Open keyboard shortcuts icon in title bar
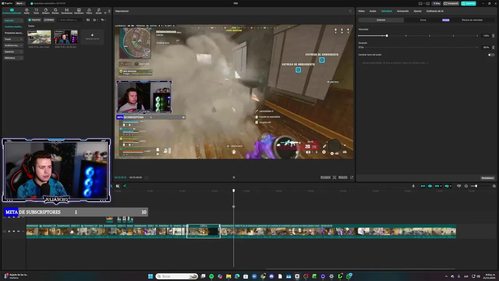 [x=428, y=3]
